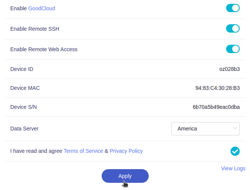Open the Terms of Service link
The image size is (250, 190).
tap(83, 151)
